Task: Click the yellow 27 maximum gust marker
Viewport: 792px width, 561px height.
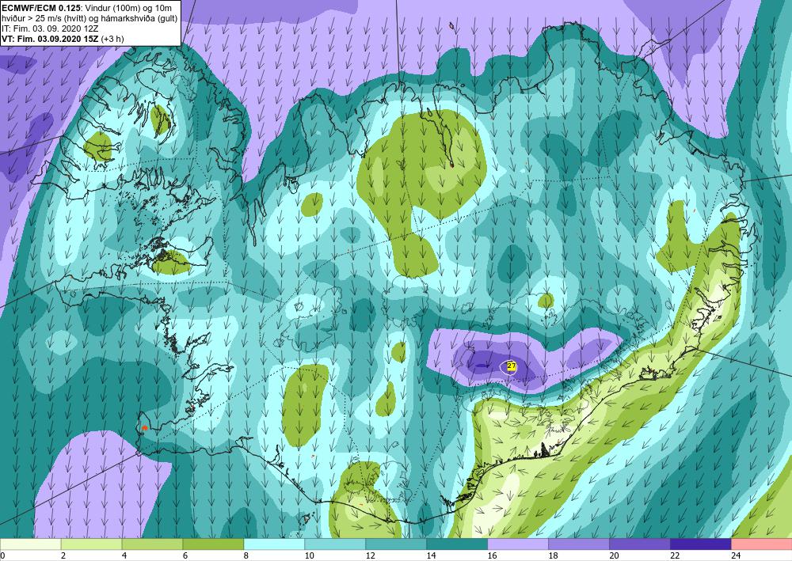Action: [511, 366]
